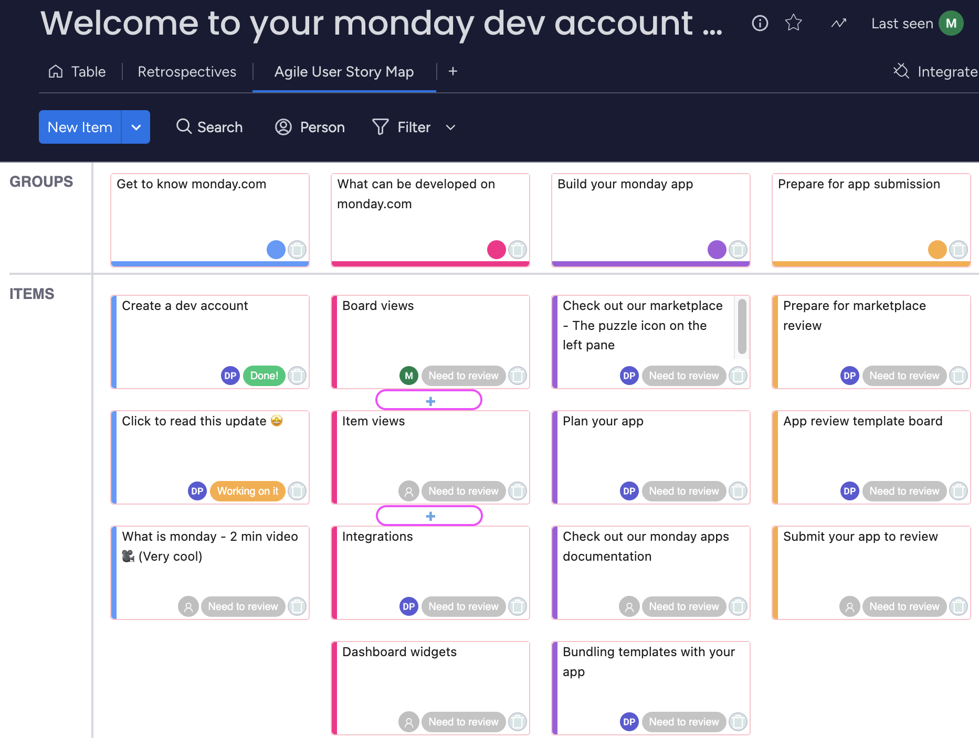
Task: Change status of Integrations card
Action: (464, 606)
